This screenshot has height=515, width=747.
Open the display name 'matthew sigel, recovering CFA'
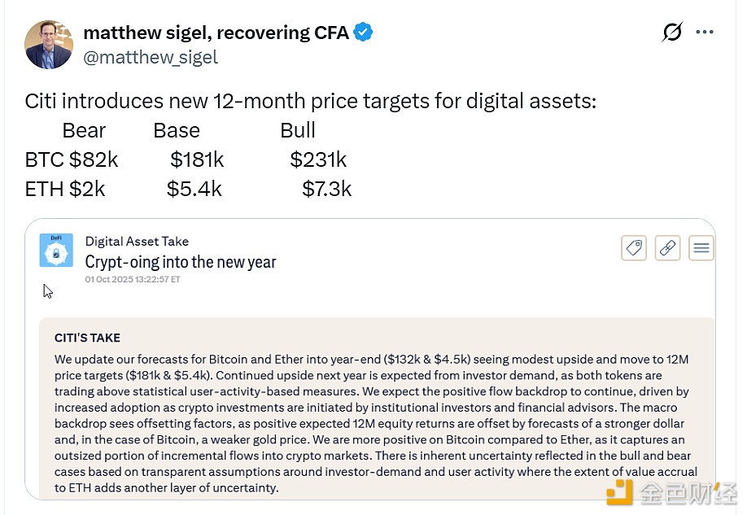click(x=216, y=33)
